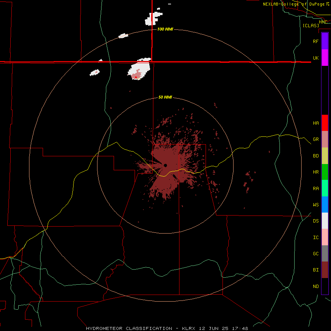Image resolution: width=331 pixels, height=331 pixels.
Task: Click the GR legend label
Action: point(316,139)
